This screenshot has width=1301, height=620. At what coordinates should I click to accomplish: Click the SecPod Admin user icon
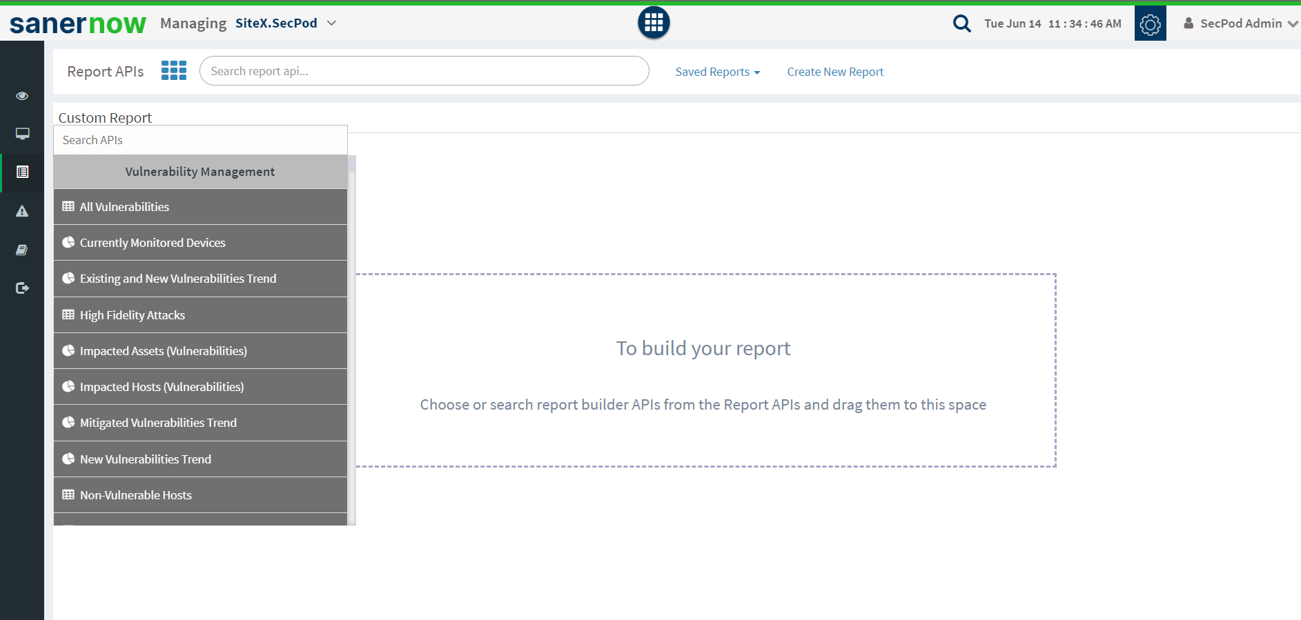[x=1188, y=23]
